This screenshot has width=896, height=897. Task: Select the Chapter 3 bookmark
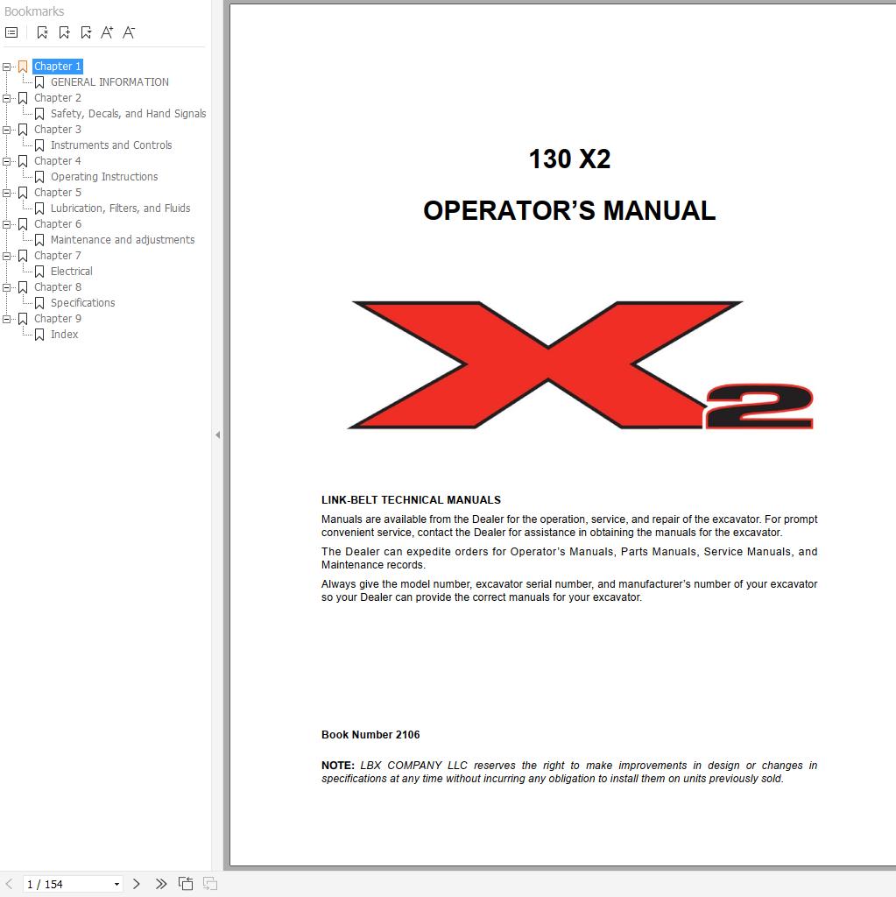pyautogui.click(x=57, y=130)
